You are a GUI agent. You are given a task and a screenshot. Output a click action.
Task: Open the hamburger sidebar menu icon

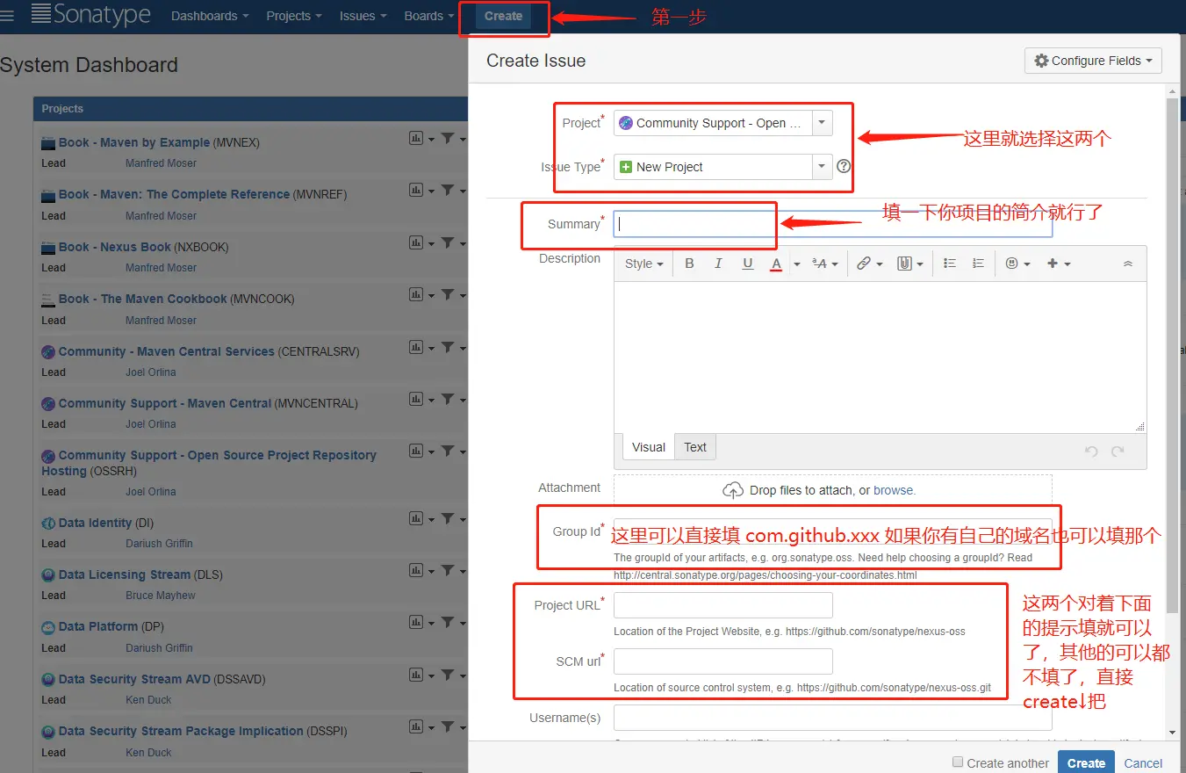point(7,16)
